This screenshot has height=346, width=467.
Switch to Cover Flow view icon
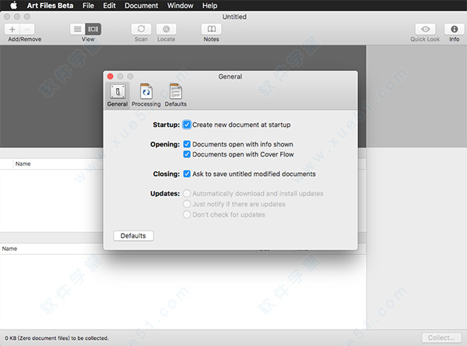coord(93,30)
